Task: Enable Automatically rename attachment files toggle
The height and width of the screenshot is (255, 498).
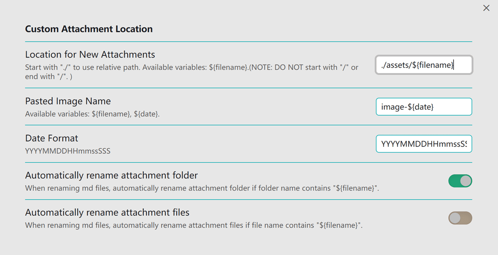Action: [x=460, y=218]
